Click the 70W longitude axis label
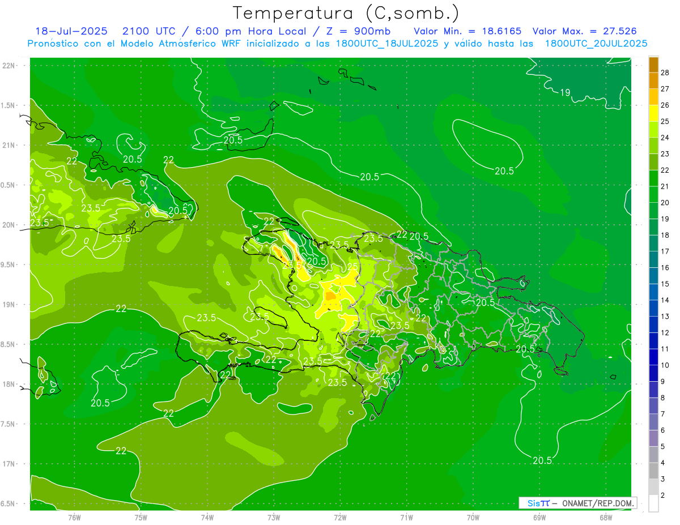The width and height of the screenshot is (680, 525). (x=473, y=517)
